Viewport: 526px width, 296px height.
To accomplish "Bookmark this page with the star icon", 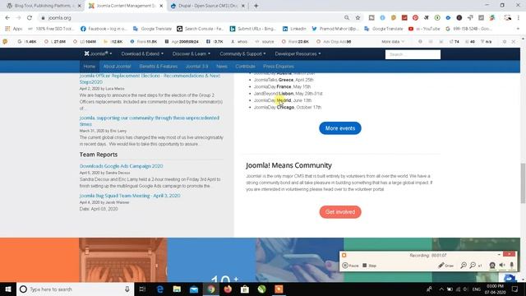I will tap(358, 18).
